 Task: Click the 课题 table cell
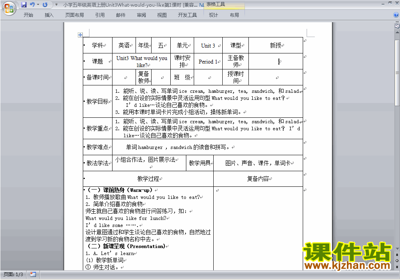pos(98,61)
